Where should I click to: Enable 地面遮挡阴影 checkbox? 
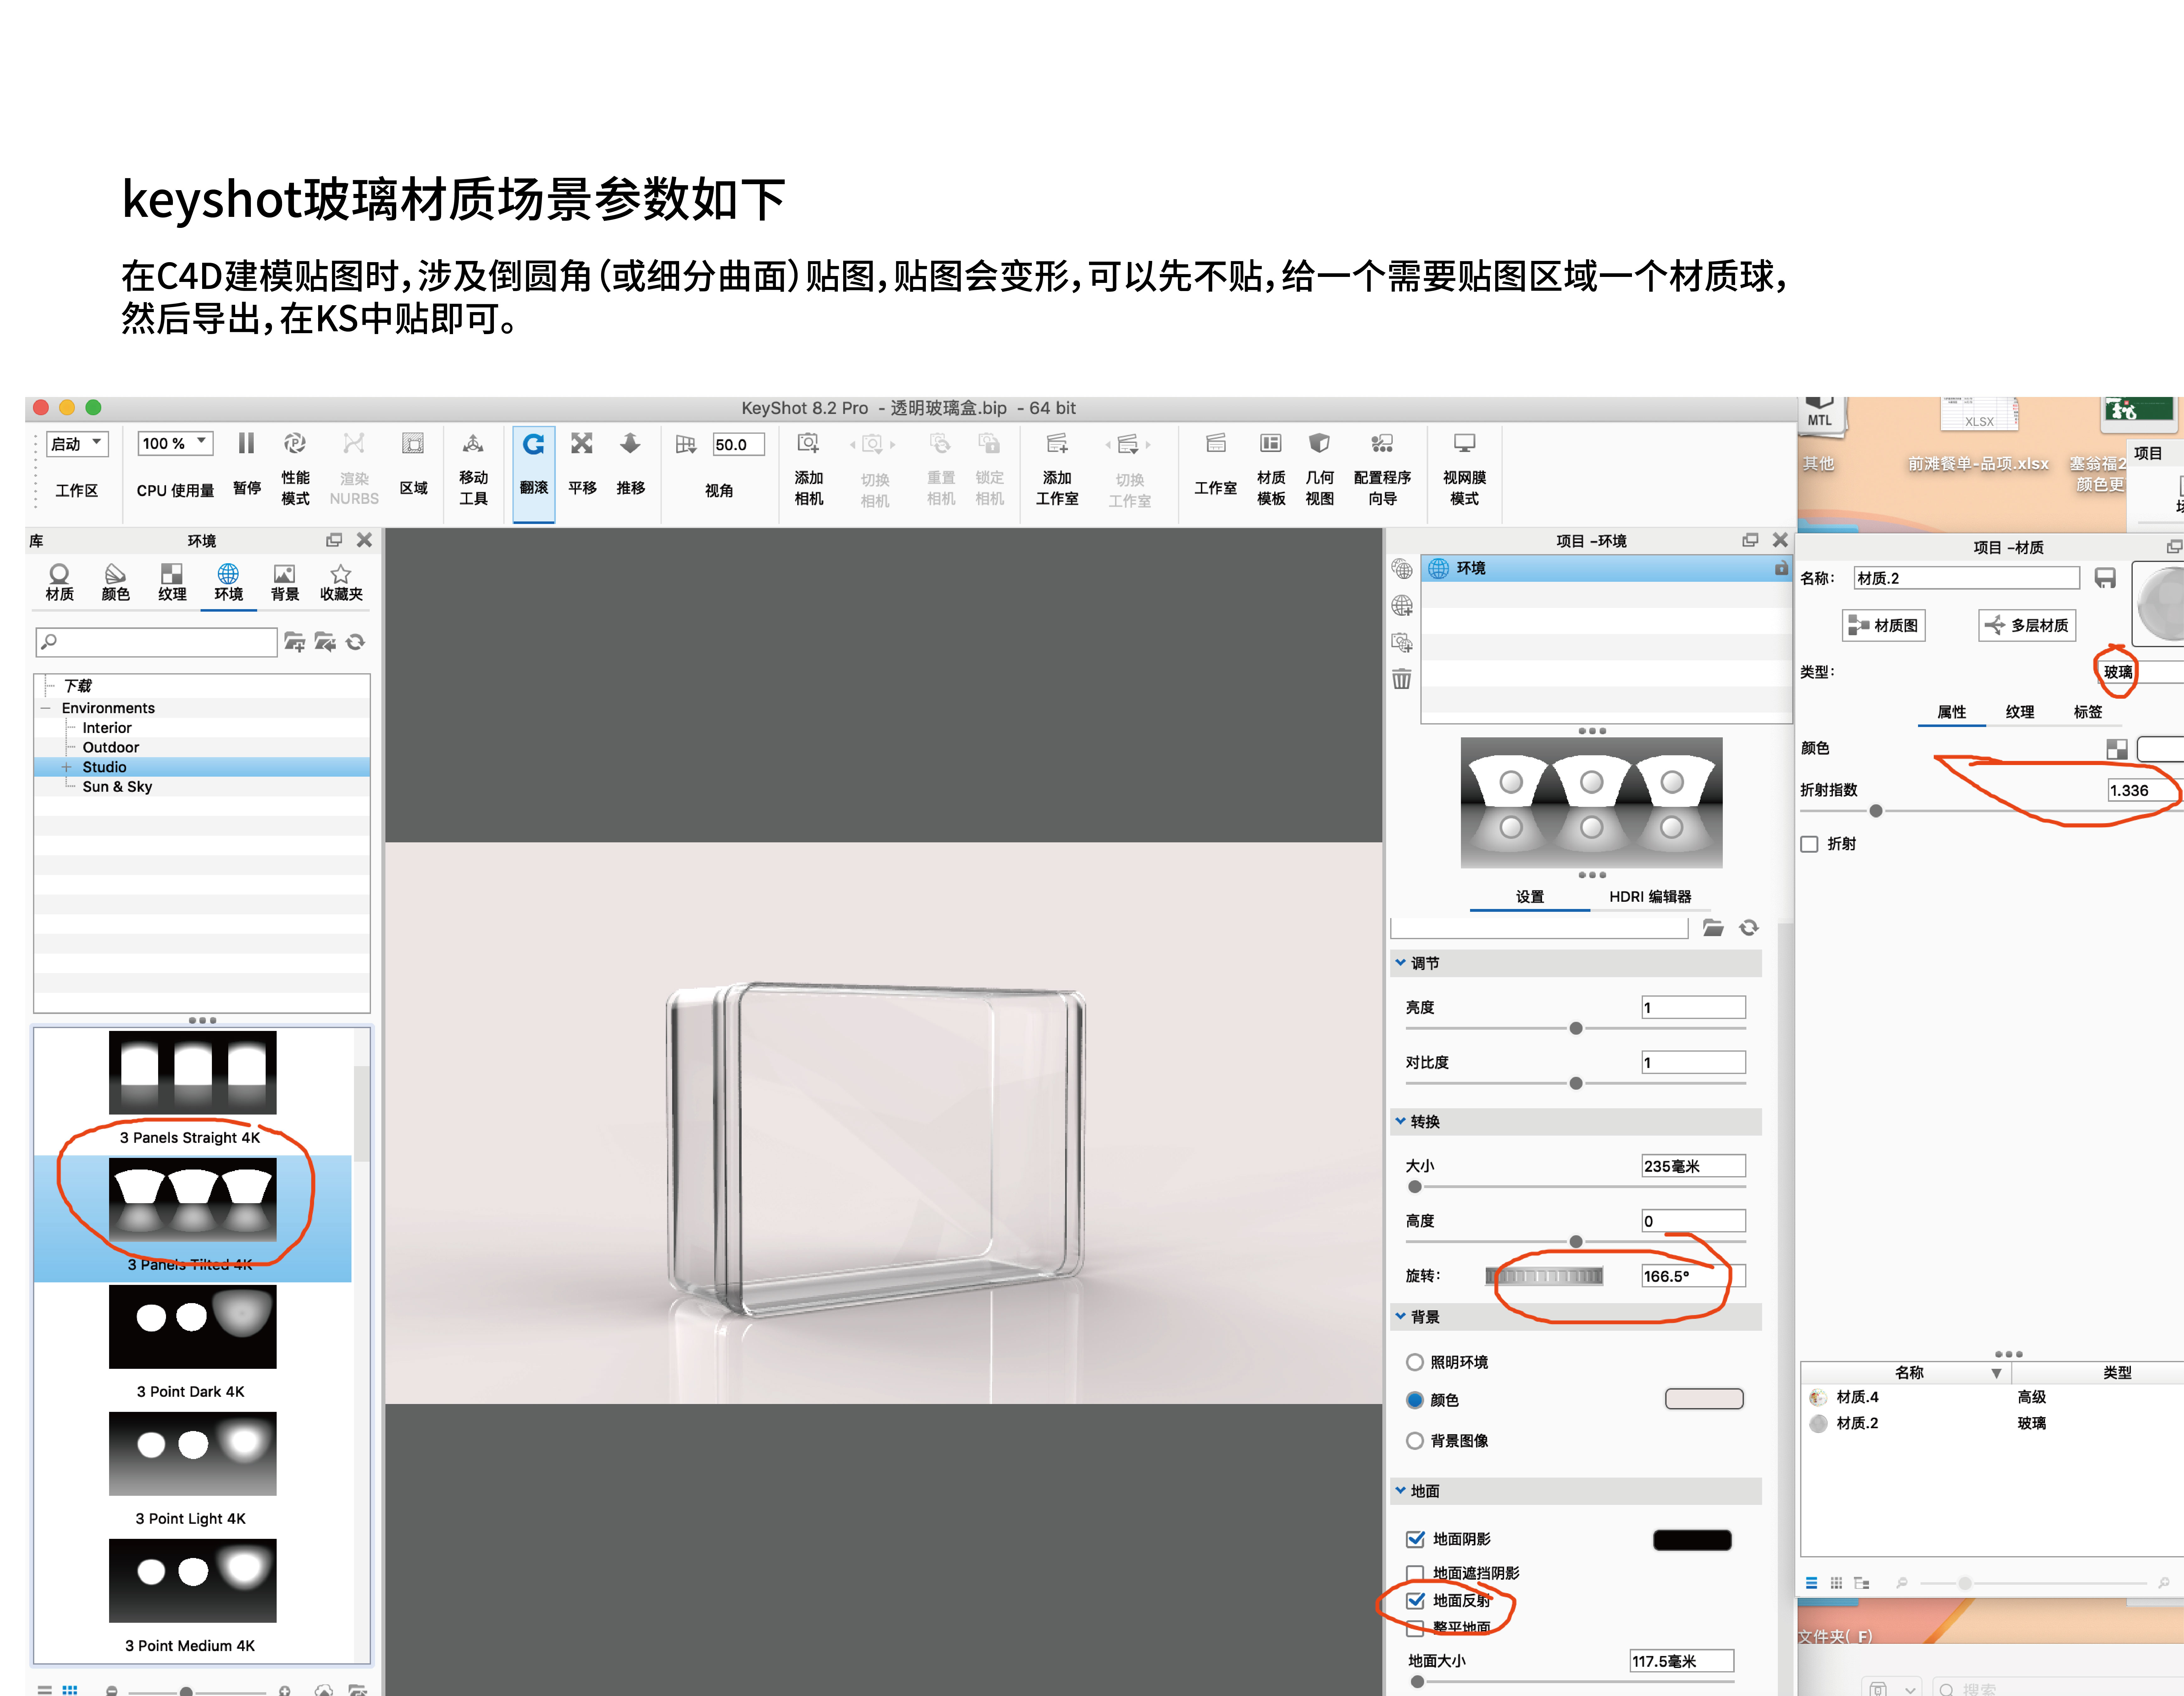tap(1415, 1573)
